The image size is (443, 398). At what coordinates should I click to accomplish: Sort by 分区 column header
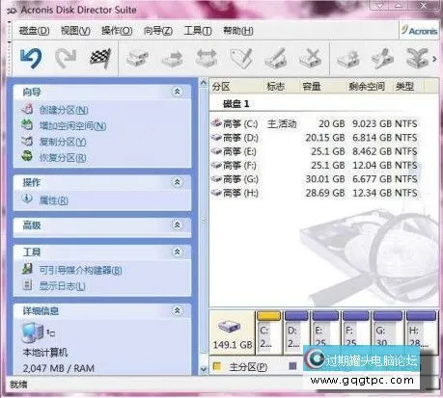tap(236, 86)
